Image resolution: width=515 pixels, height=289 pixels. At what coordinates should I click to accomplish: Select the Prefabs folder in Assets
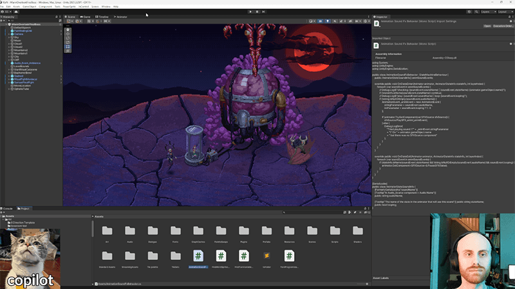coord(267,234)
